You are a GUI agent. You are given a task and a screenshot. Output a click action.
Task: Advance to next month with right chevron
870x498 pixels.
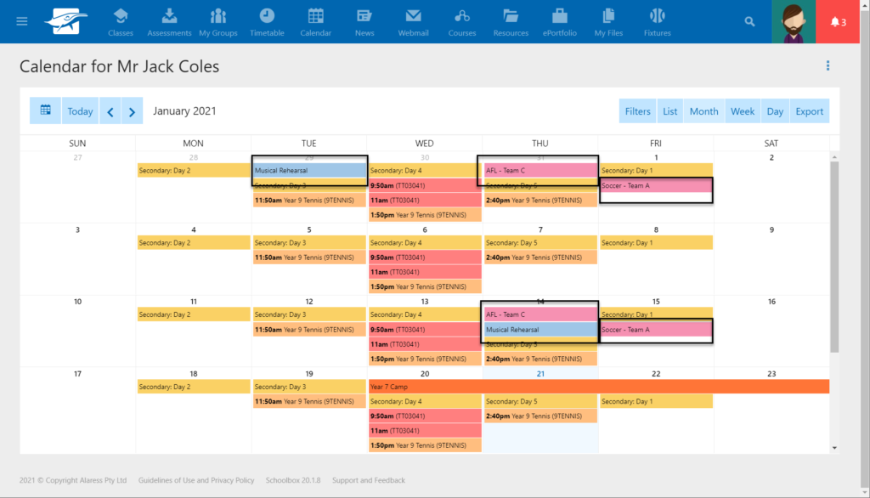[132, 110]
